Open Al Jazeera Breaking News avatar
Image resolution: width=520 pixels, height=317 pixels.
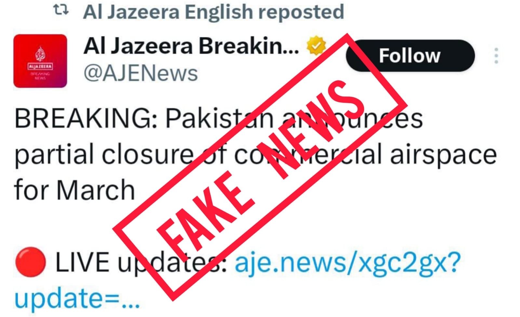[x=40, y=61]
